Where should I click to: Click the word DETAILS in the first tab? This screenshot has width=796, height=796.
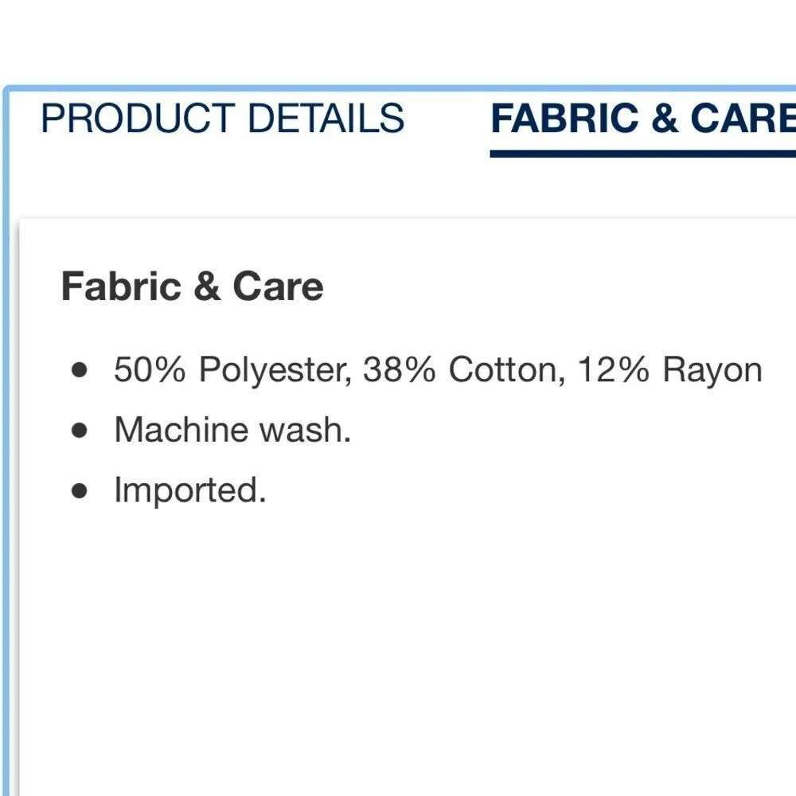point(326,119)
